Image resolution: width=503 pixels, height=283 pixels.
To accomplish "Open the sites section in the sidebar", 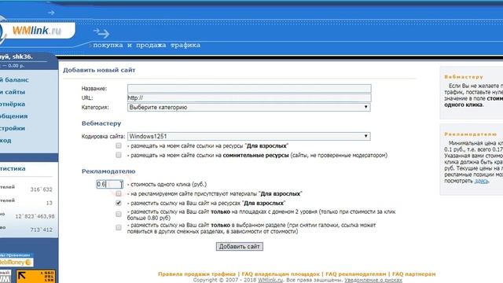I will point(13,92).
